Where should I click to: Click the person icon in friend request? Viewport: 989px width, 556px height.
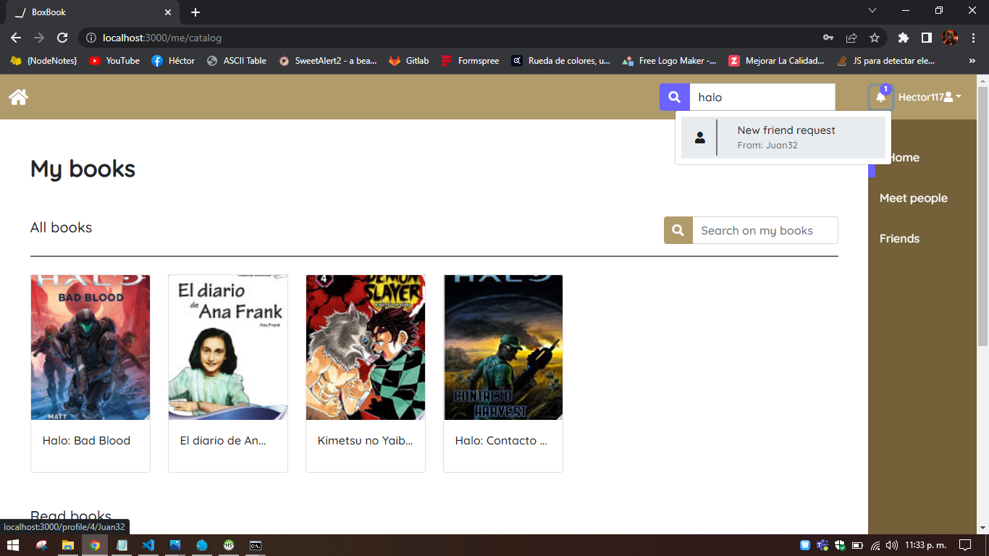point(699,138)
